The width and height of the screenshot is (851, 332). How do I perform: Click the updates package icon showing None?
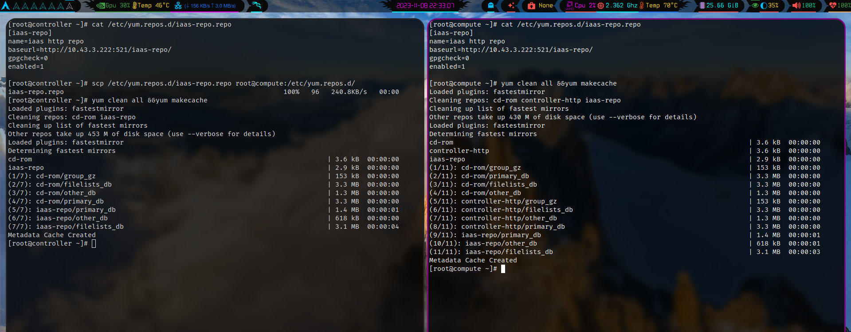pyautogui.click(x=531, y=6)
